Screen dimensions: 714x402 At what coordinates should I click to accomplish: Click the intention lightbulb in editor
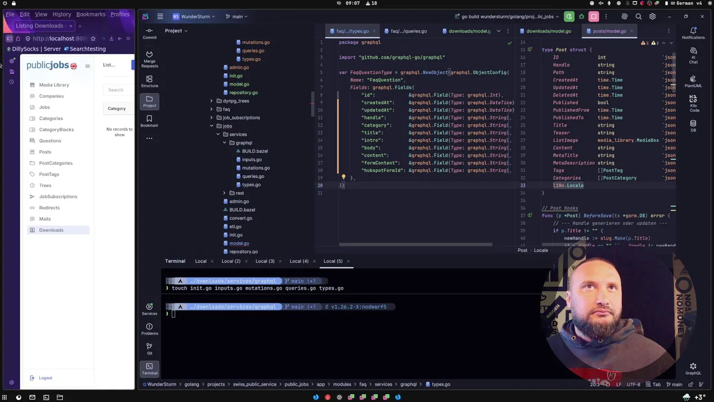(x=344, y=177)
